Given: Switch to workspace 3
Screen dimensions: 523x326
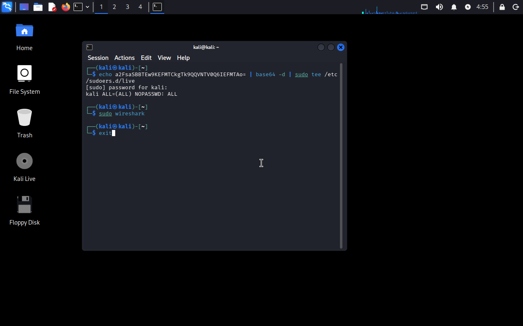Looking at the screenshot, I should coord(127,7).
